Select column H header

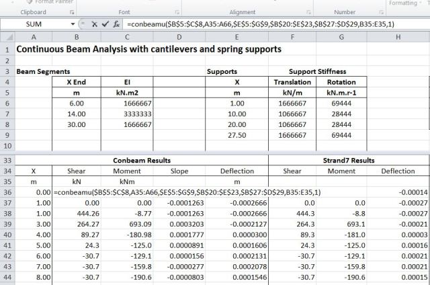click(398, 36)
